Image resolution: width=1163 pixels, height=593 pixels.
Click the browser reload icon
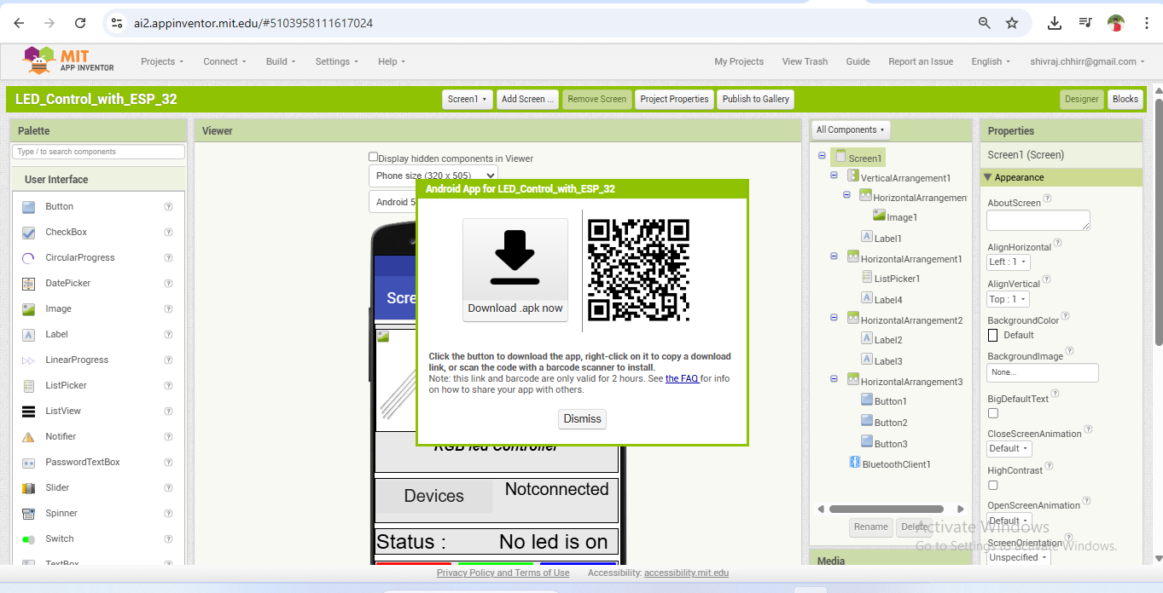80,23
